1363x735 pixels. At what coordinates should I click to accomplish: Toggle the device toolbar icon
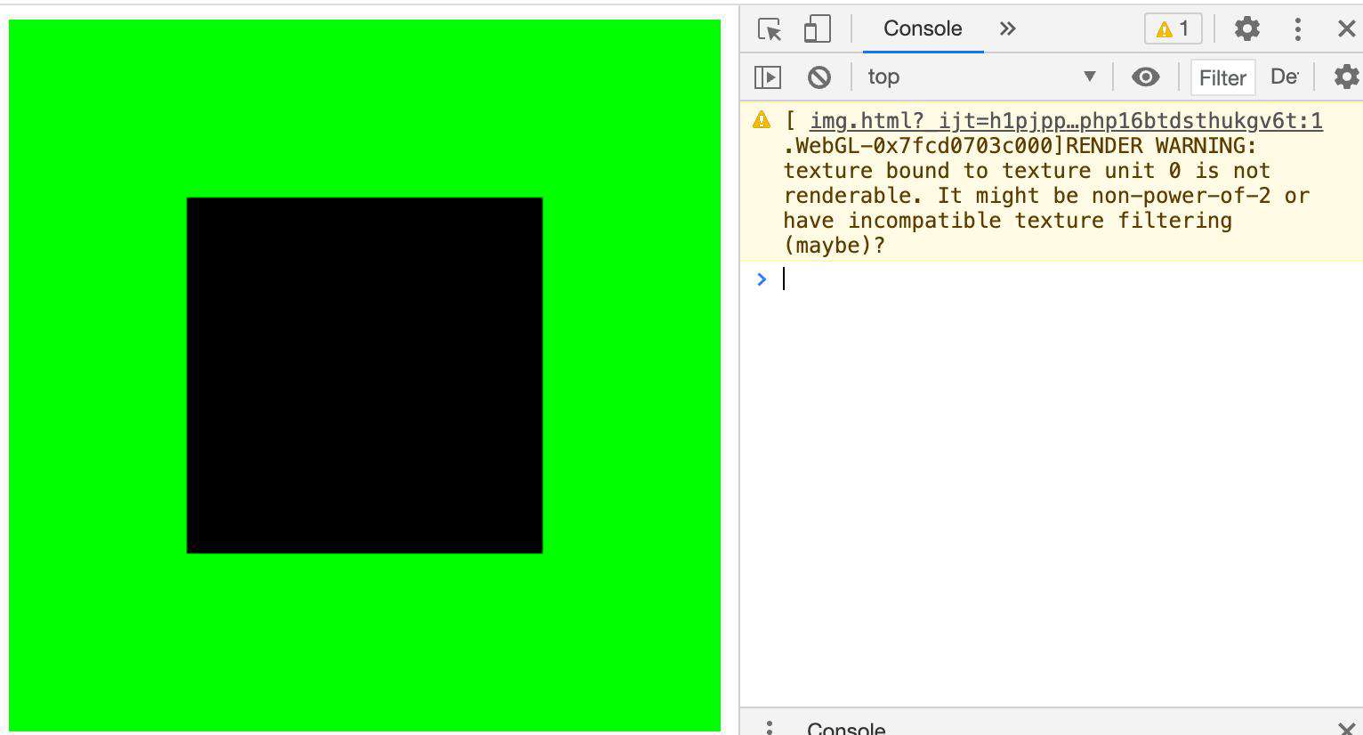coord(817,29)
